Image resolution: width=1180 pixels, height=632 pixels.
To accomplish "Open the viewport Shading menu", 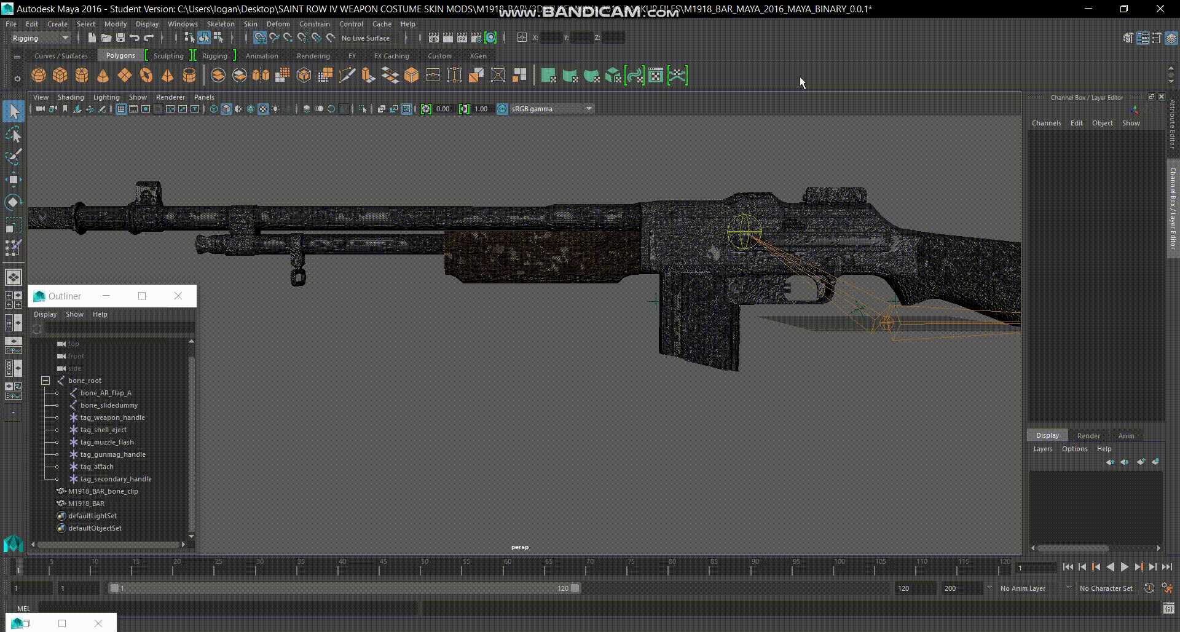I will [71, 97].
